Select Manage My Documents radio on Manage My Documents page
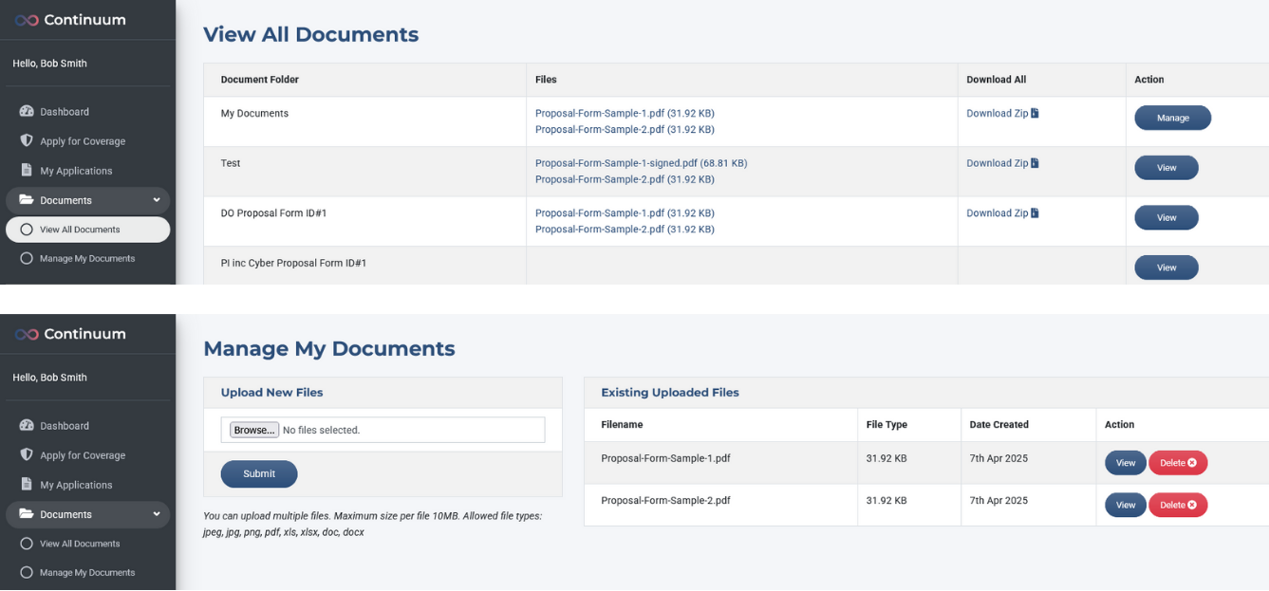Image resolution: width=1269 pixels, height=591 pixels. pos(27,573)
